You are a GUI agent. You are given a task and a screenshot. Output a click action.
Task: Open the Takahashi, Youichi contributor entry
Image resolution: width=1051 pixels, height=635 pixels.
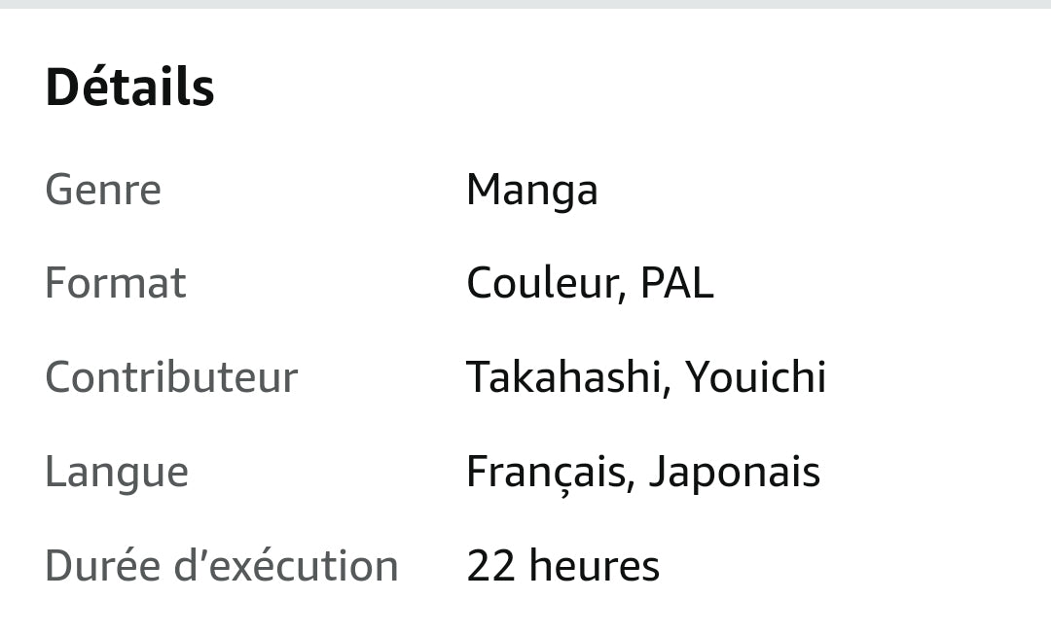click(x=646, y=377)
